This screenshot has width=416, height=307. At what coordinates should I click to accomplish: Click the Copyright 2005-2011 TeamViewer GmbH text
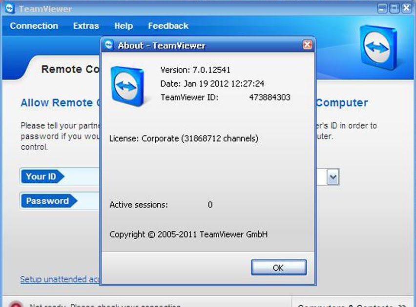(188, 234)
